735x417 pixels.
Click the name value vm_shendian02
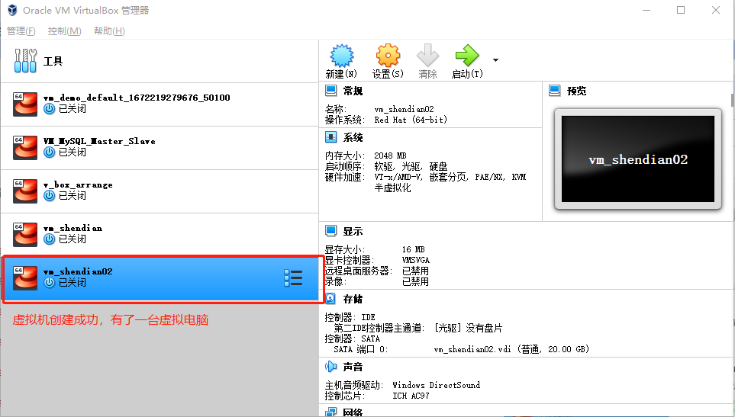tap(404, 109)
